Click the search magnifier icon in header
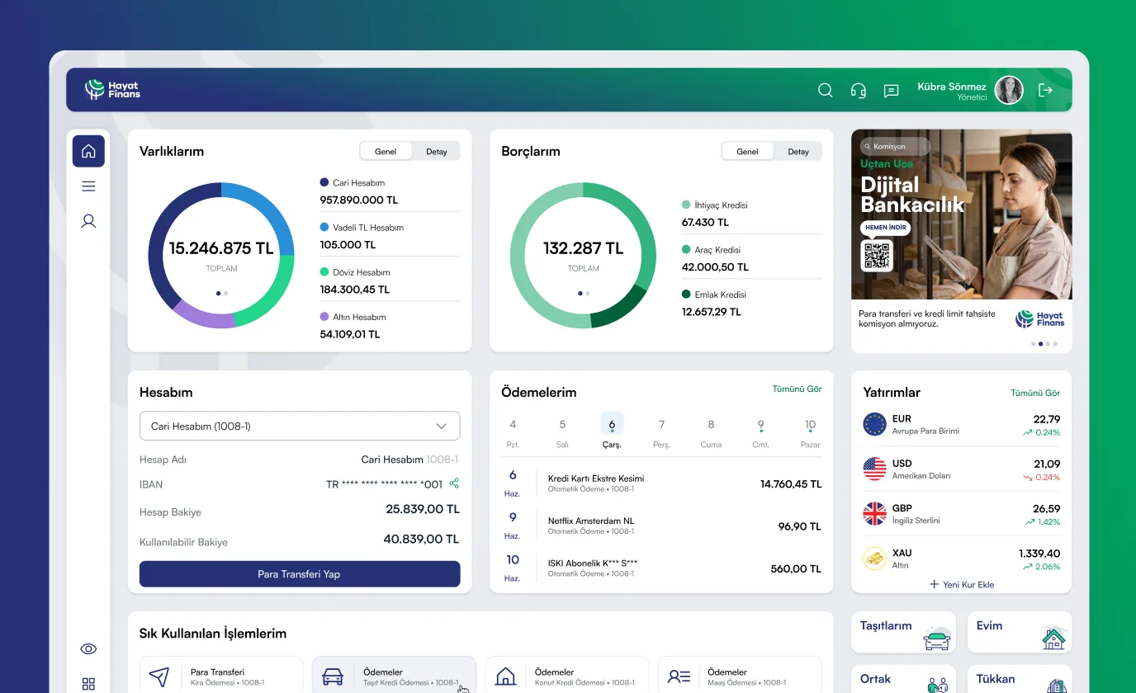Viewport: 1136px width, 693px height. 825,91
